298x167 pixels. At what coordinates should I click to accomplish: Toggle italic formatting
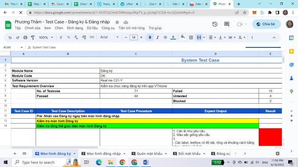click(x=157, y=38)
